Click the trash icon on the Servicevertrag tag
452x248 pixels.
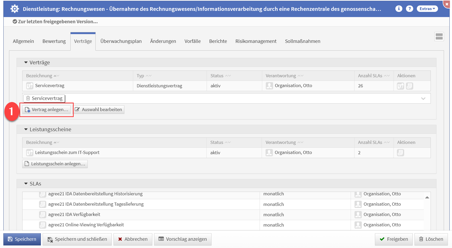pyautogui.click(x=28, y=98)
